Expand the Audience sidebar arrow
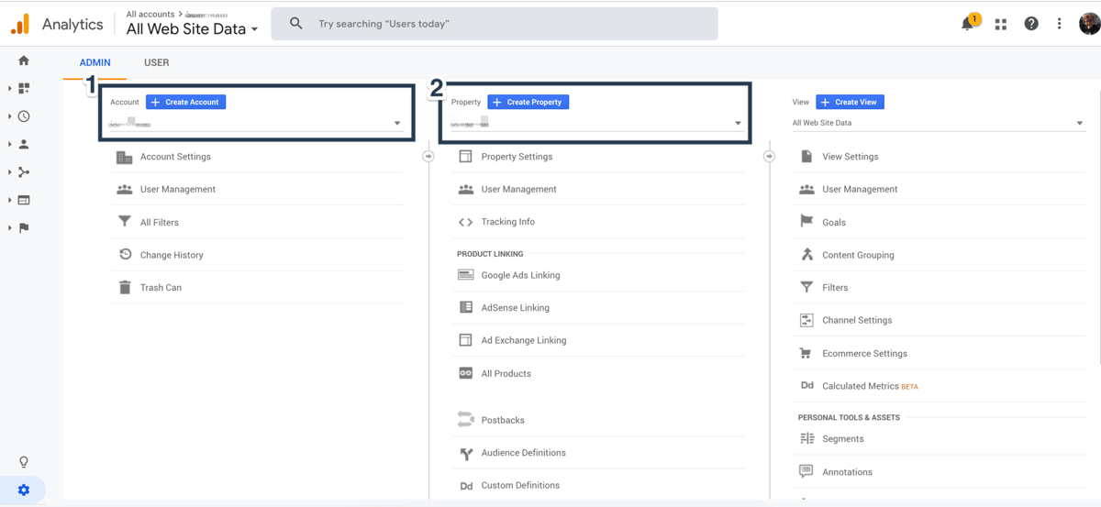This screenshot has width=1101, height=507. 9,144
